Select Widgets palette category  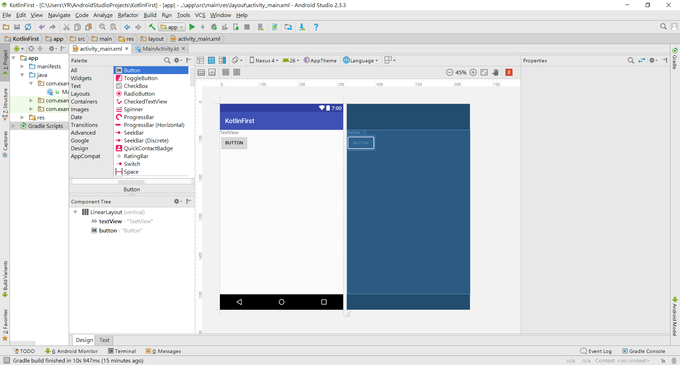(x=81, y=78)
